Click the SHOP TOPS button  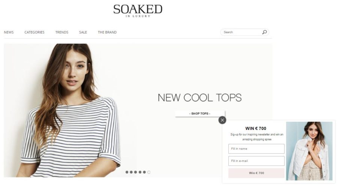coord(200,113)
